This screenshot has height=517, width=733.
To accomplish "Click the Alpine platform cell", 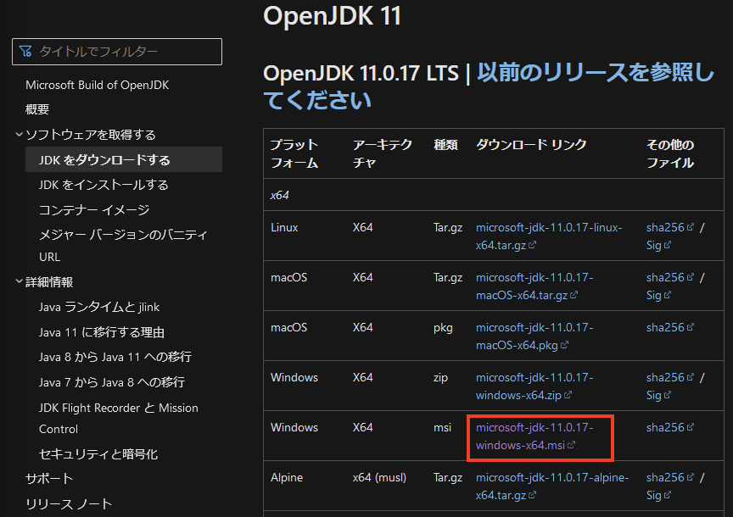I will (287, 477).
